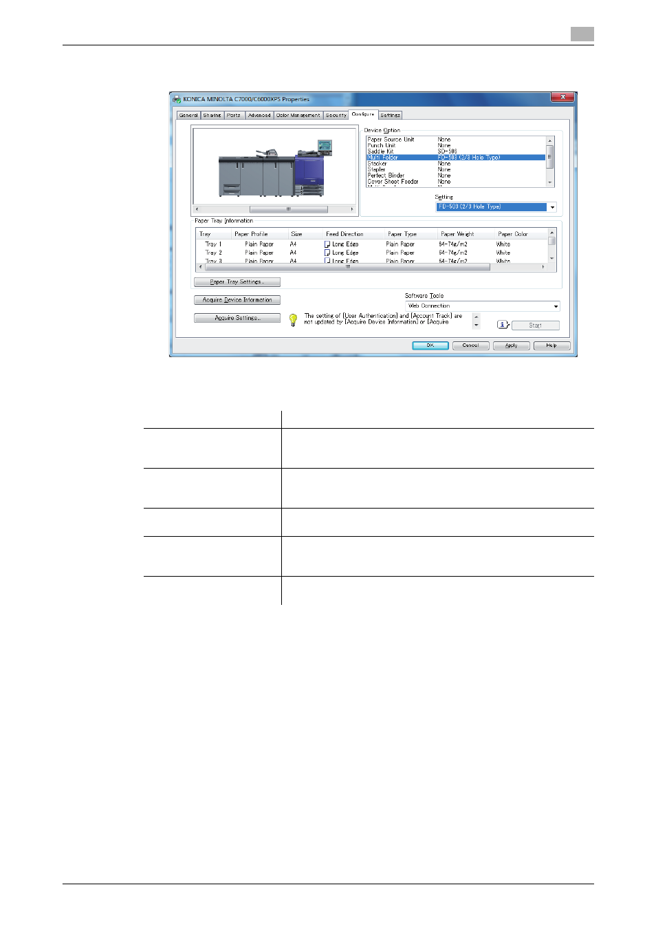Click the tip message scroll-down arrow
Screen dimensions: 656x929
(476, 325)
